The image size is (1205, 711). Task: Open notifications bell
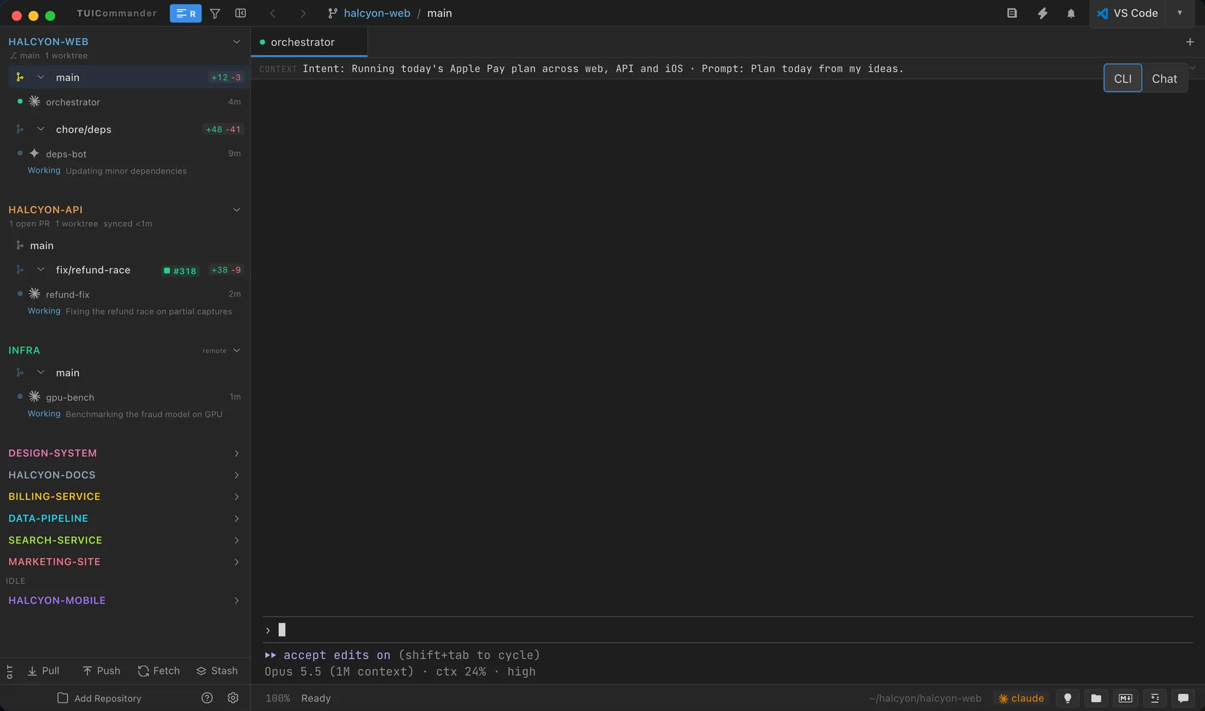click(x=1071, y=13)
